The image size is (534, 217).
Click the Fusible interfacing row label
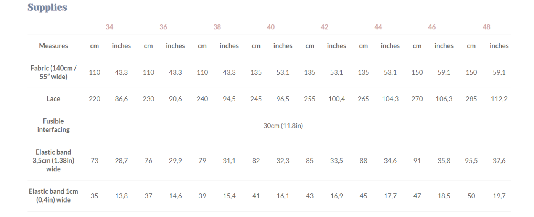pos(53,126)
